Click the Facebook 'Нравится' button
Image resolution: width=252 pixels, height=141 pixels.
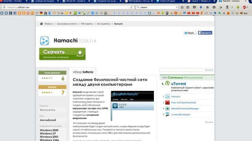coord(205,33)
